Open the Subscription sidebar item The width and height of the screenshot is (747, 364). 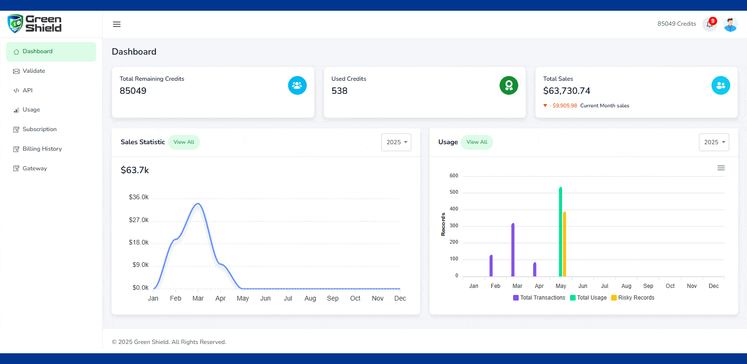click(x=40, y=129)
